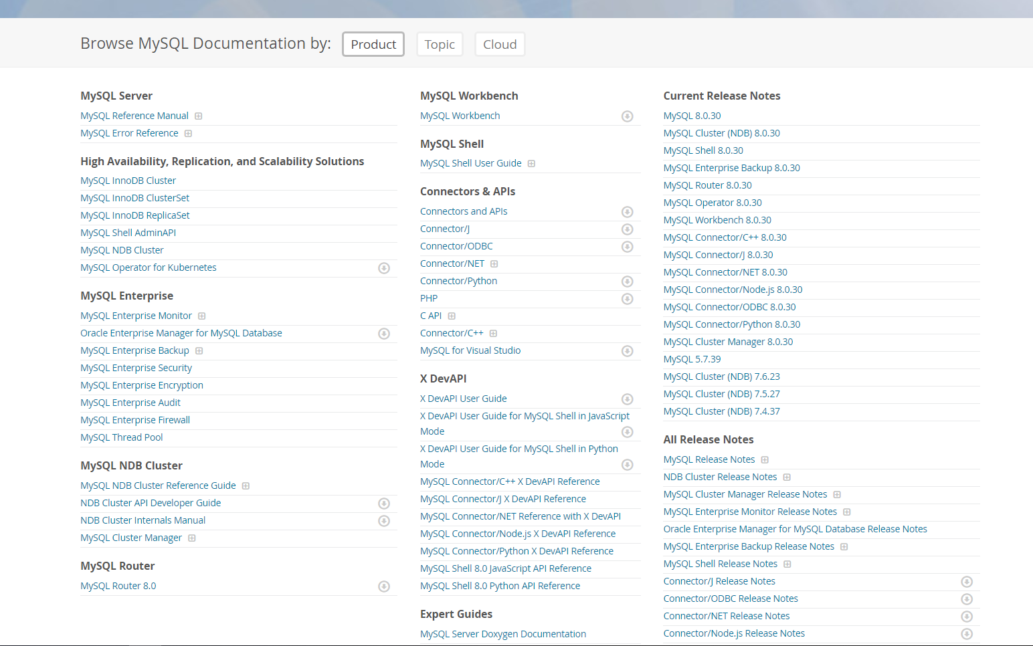The height and width of the screenshot is (646, 1033).
Task: Click download icon for MySQL Operator for Kubernetes
Action: 384,268
